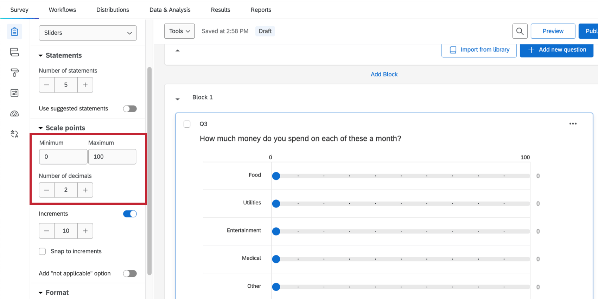
Task: Open the survey builder clipboard icon
Action: (x=14, y=32)
